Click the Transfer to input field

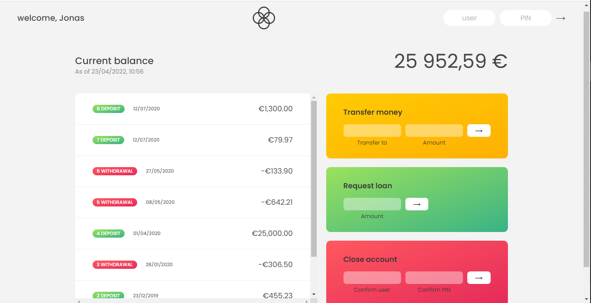[372, 130]
